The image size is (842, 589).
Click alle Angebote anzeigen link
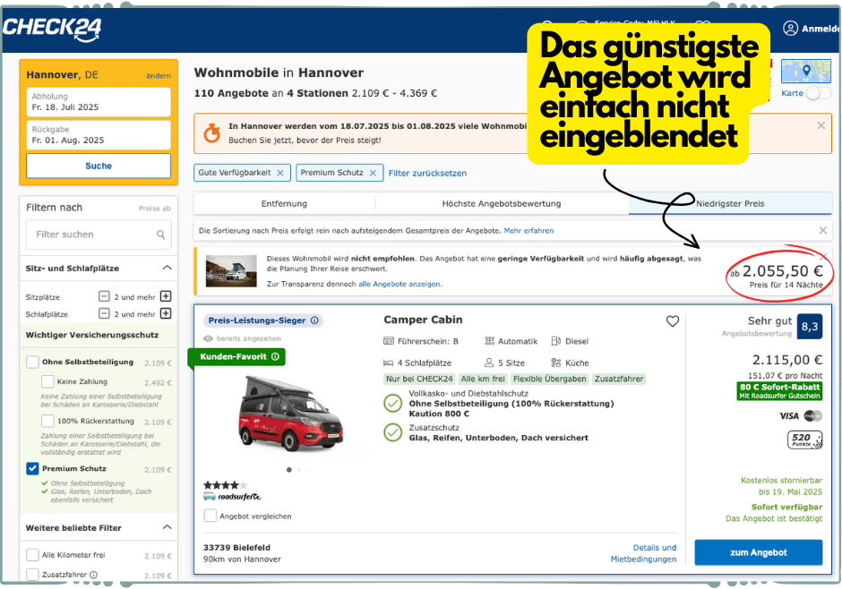[x=400, y=284]
